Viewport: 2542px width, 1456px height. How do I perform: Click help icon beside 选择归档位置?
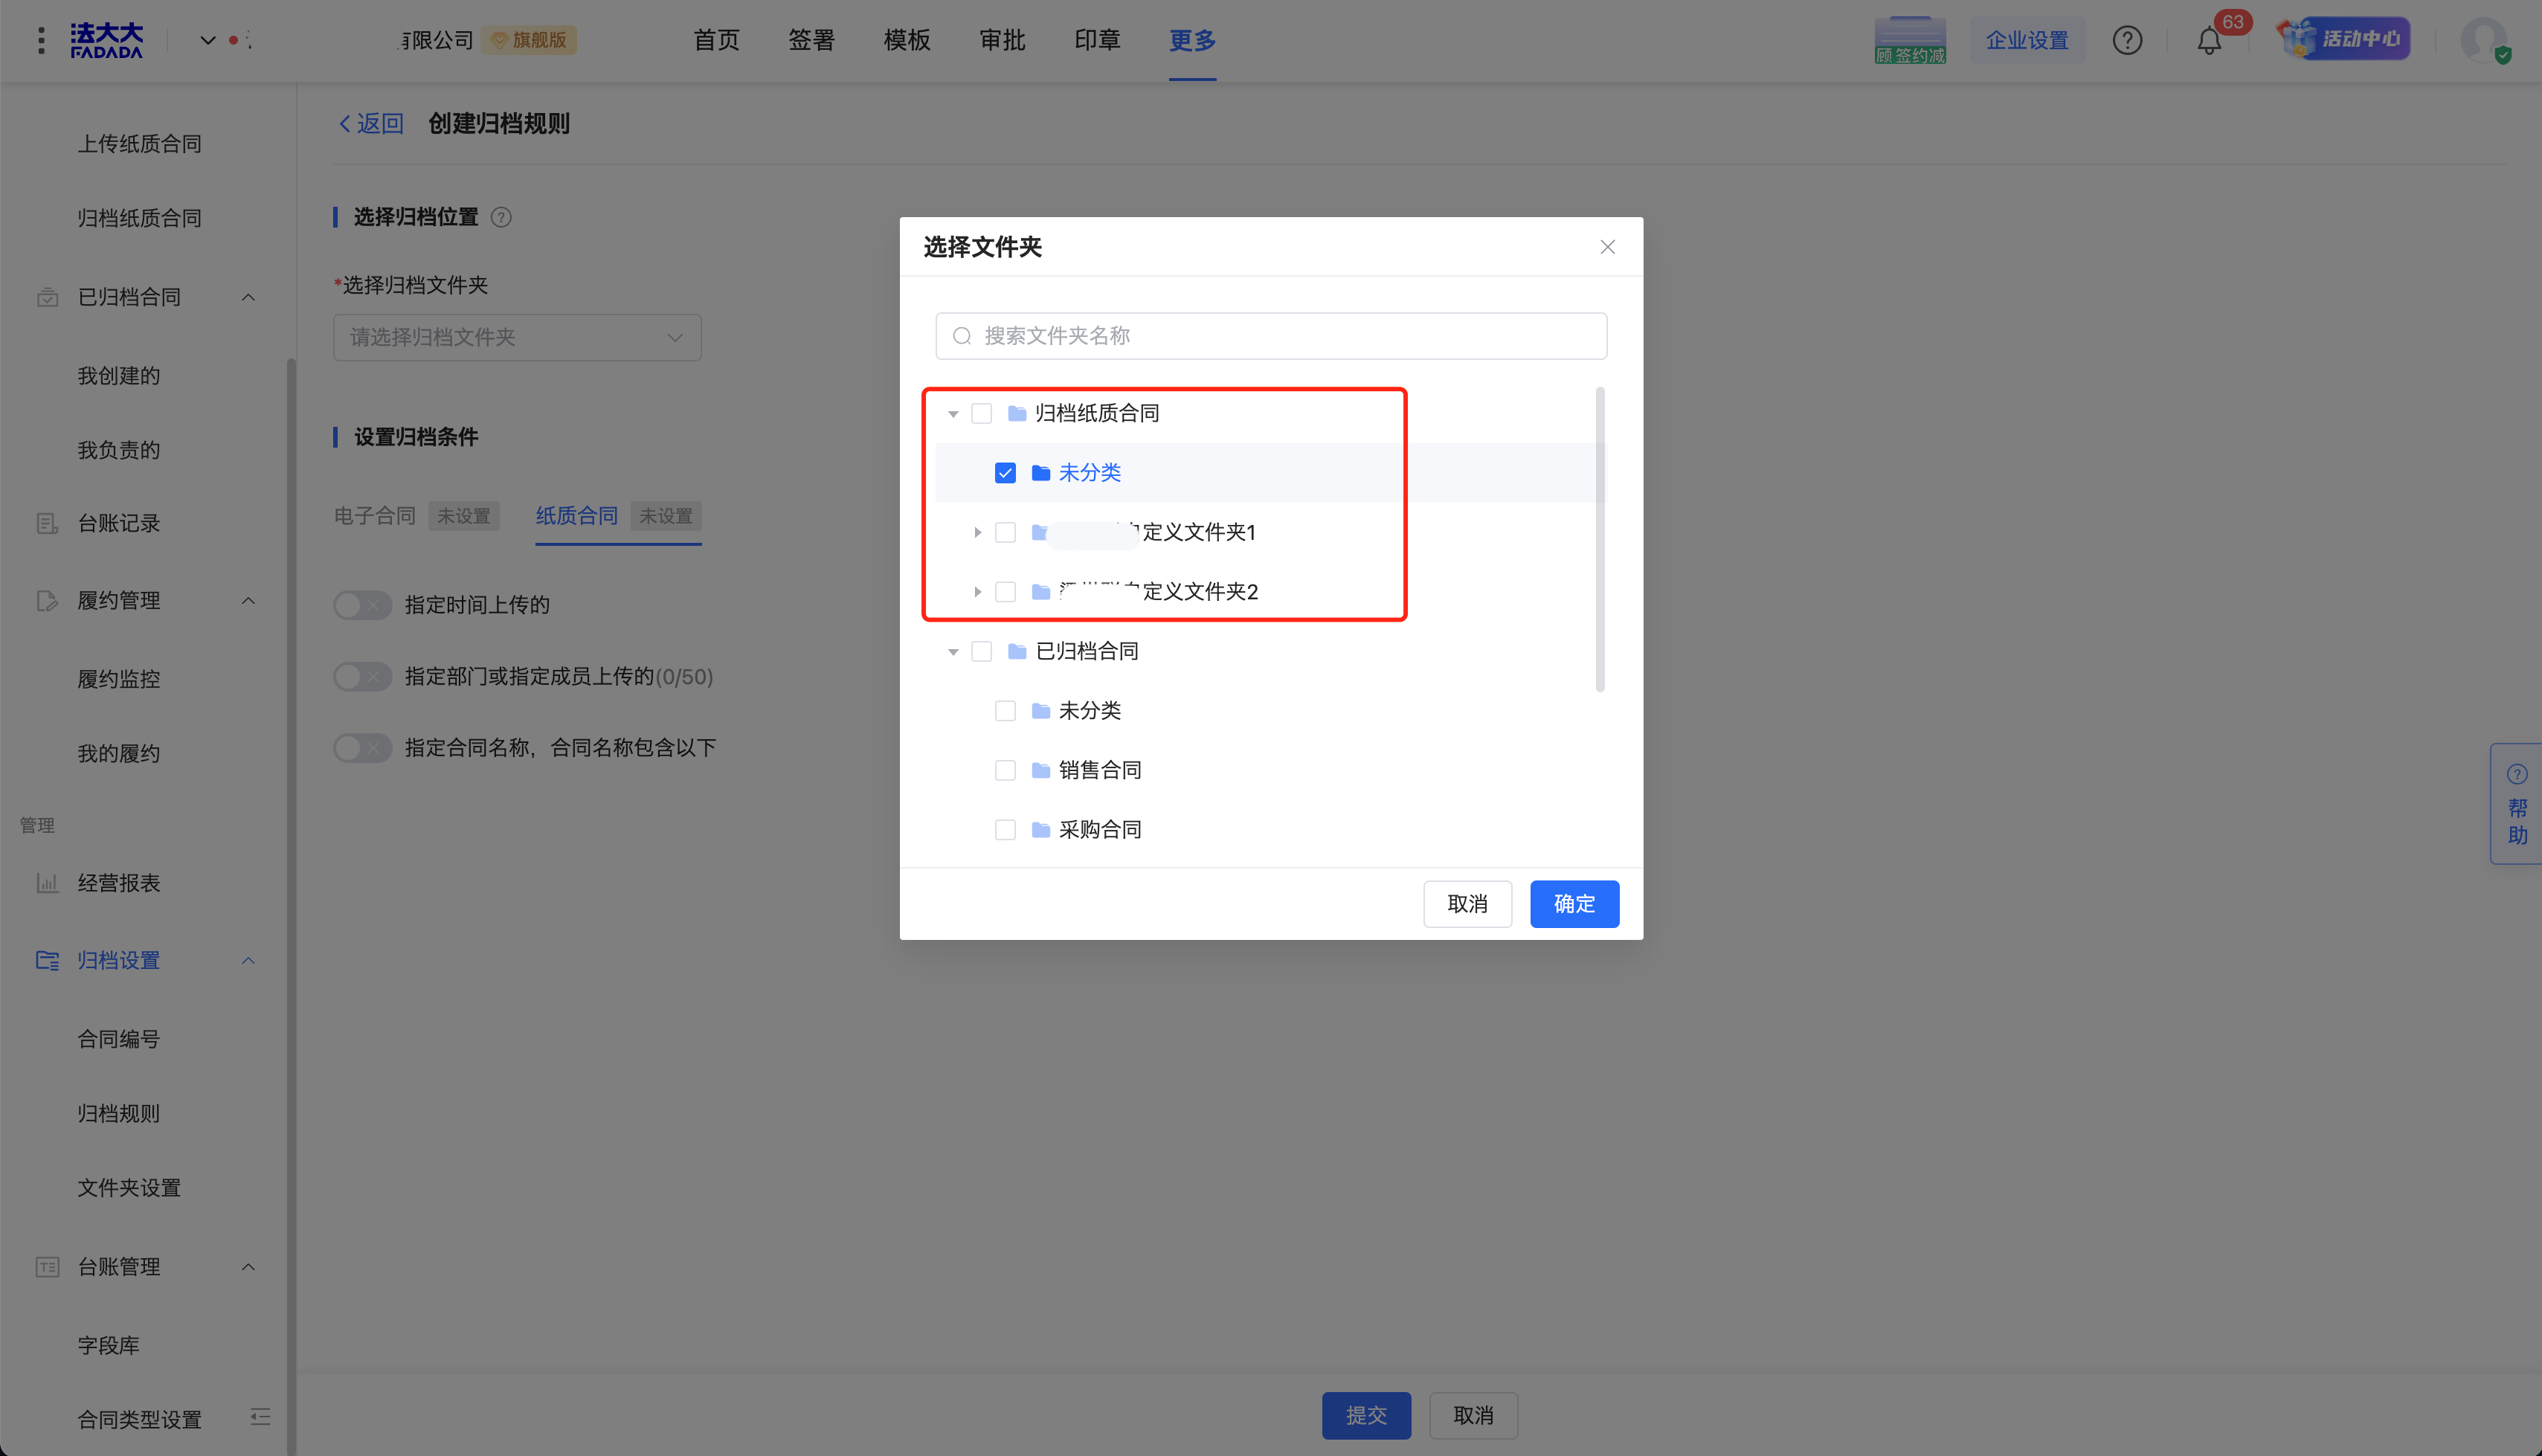[x=502, y=217]
